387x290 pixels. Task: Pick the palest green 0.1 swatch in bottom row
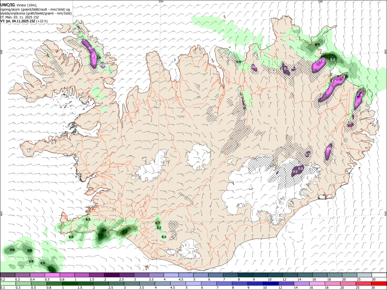(x=8, y=284)
